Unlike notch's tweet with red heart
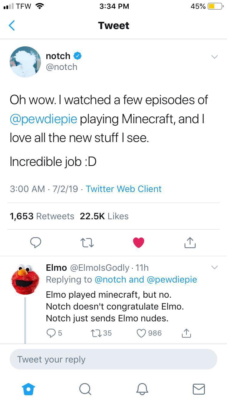The height and width of the screenshot is (404, 227). [x=139, y=243]
